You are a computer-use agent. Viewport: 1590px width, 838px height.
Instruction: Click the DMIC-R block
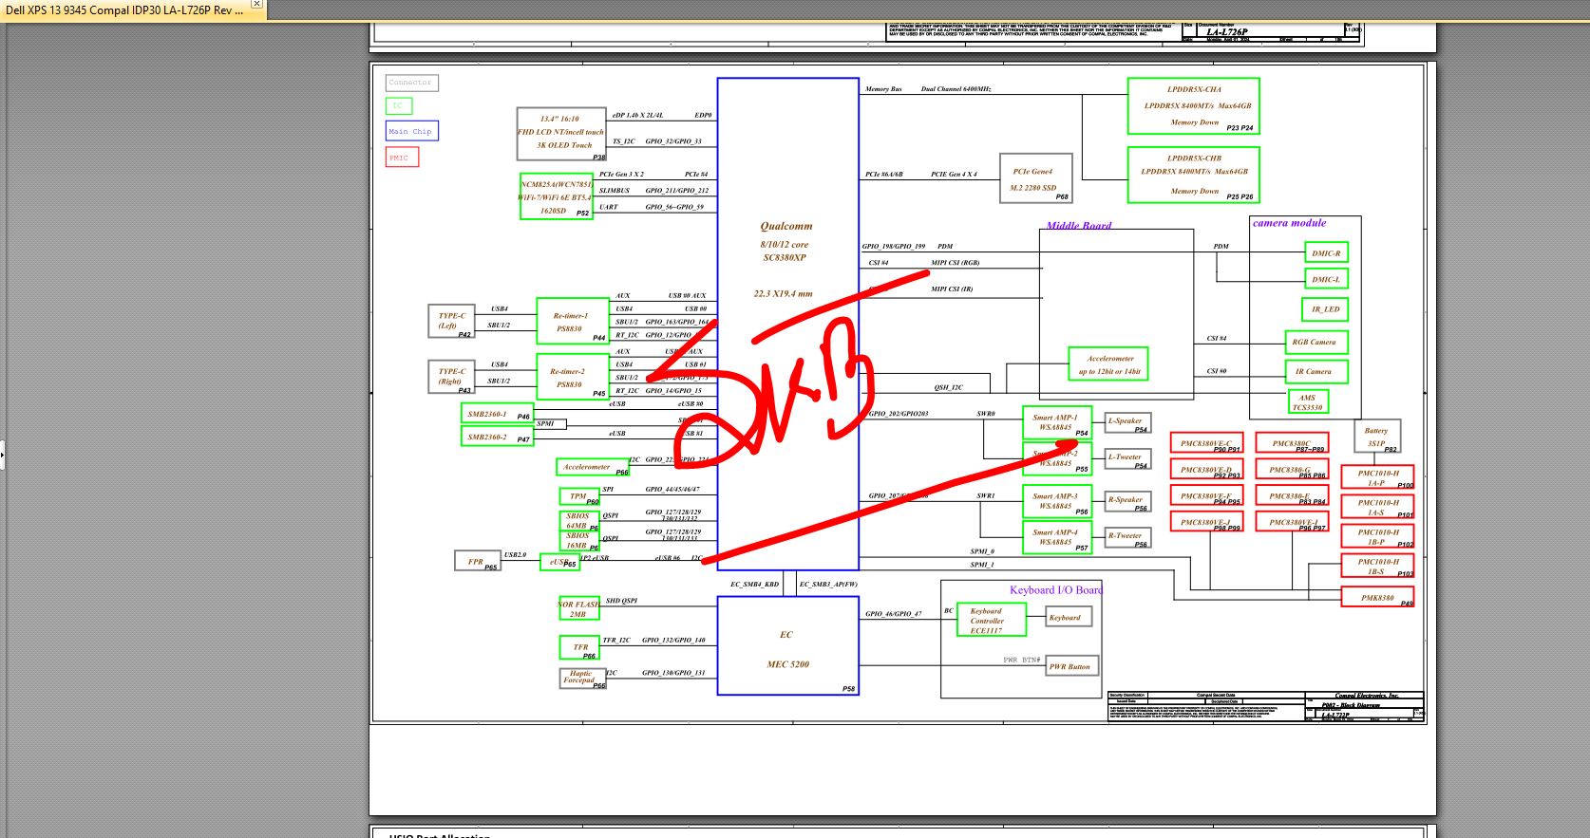pyautogui.click(x=1326, y=253)
